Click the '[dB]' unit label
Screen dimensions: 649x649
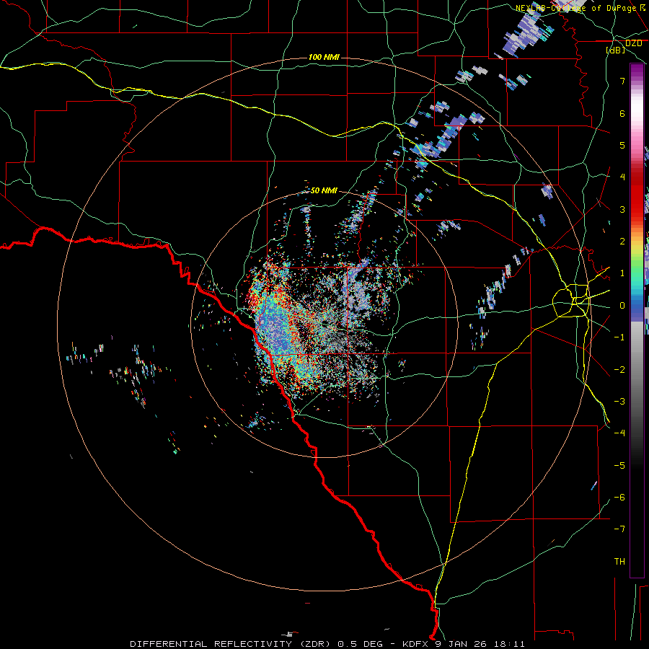point(616,50)
